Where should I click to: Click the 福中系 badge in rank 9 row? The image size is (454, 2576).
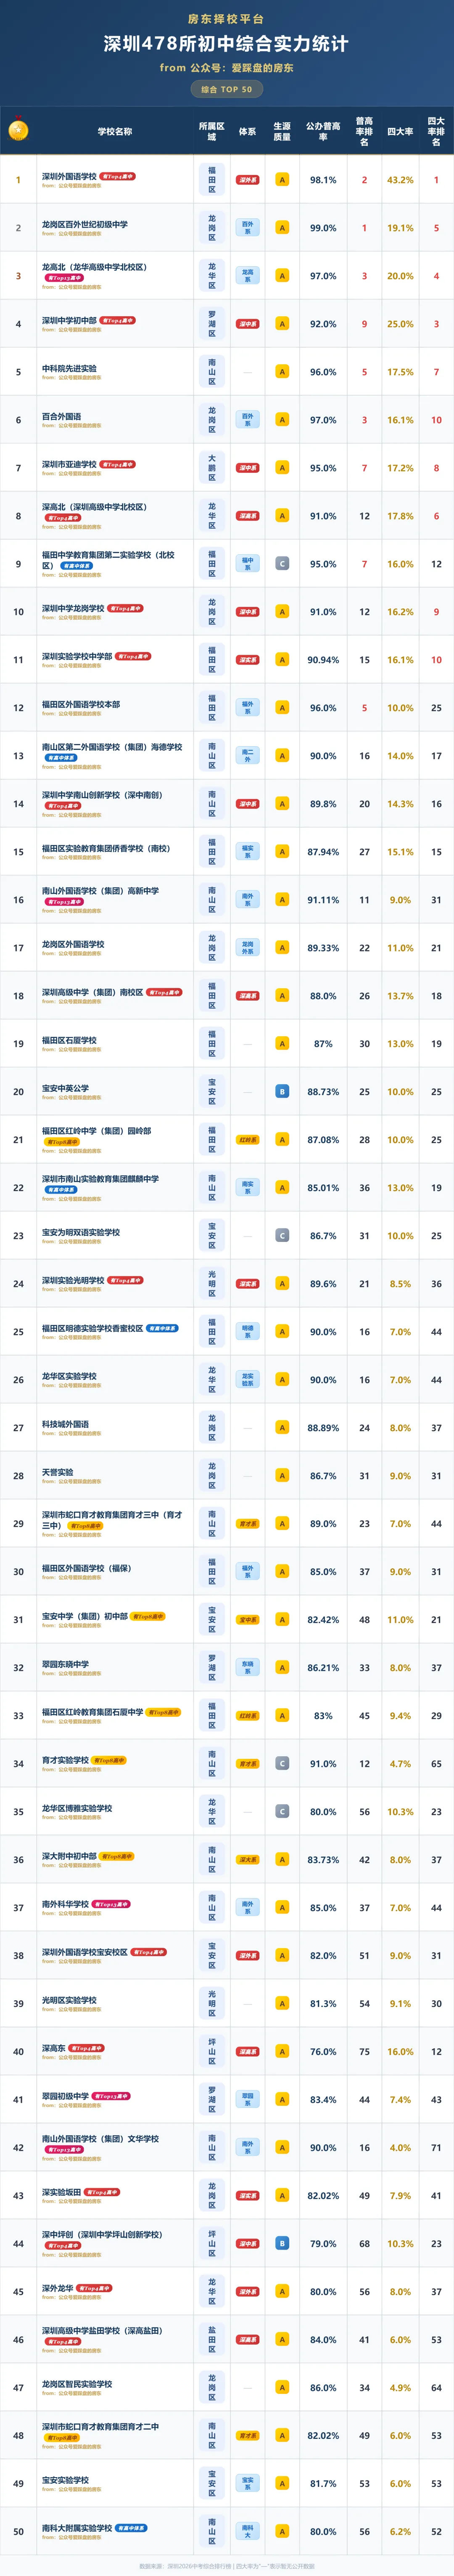(248, 564)
